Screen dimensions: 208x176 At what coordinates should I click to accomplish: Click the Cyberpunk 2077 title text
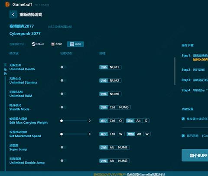pos(25,34)
